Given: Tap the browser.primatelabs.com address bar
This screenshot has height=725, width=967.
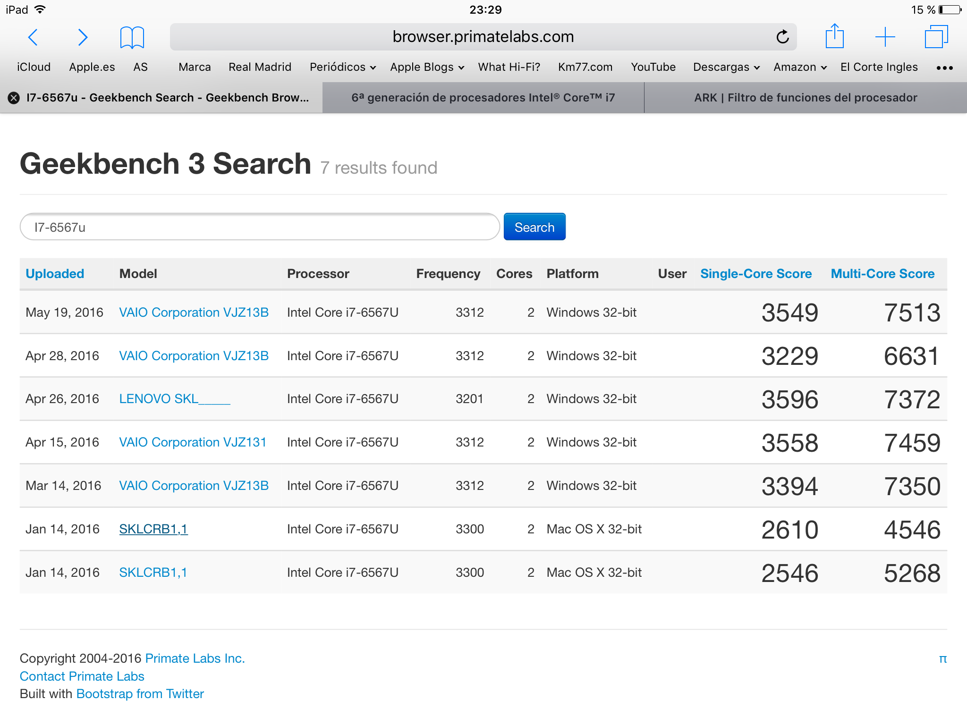Looking at the screenshot, I should (483, 37).
